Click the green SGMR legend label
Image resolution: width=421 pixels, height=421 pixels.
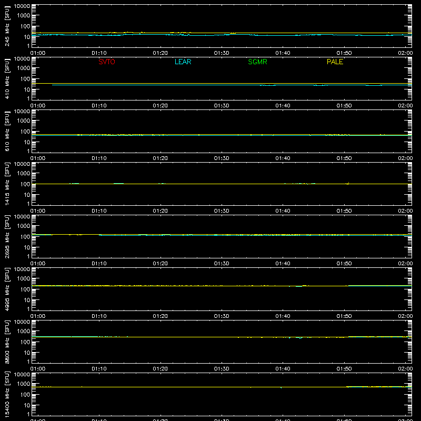[257, 62]
